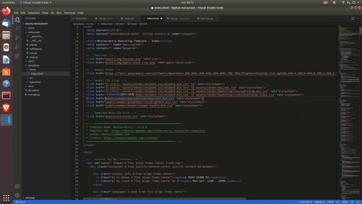Image resolution: width=362 pixels, height=204 pixels.
Task: Open the Terminal menu
Action: (70, 12)
